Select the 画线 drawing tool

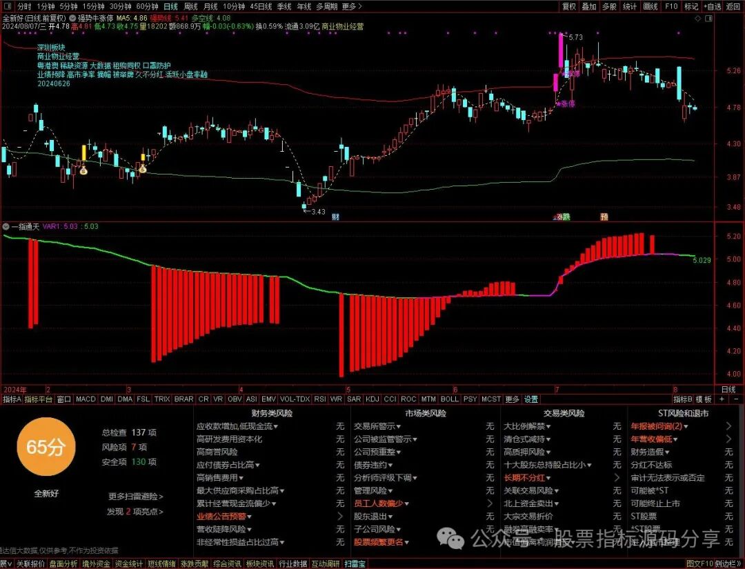click(x=650, y=6)
